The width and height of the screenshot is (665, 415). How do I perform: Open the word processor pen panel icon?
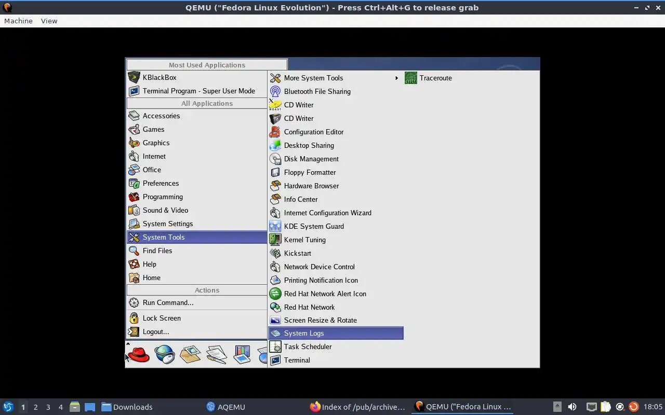click(x=216, y=355)
